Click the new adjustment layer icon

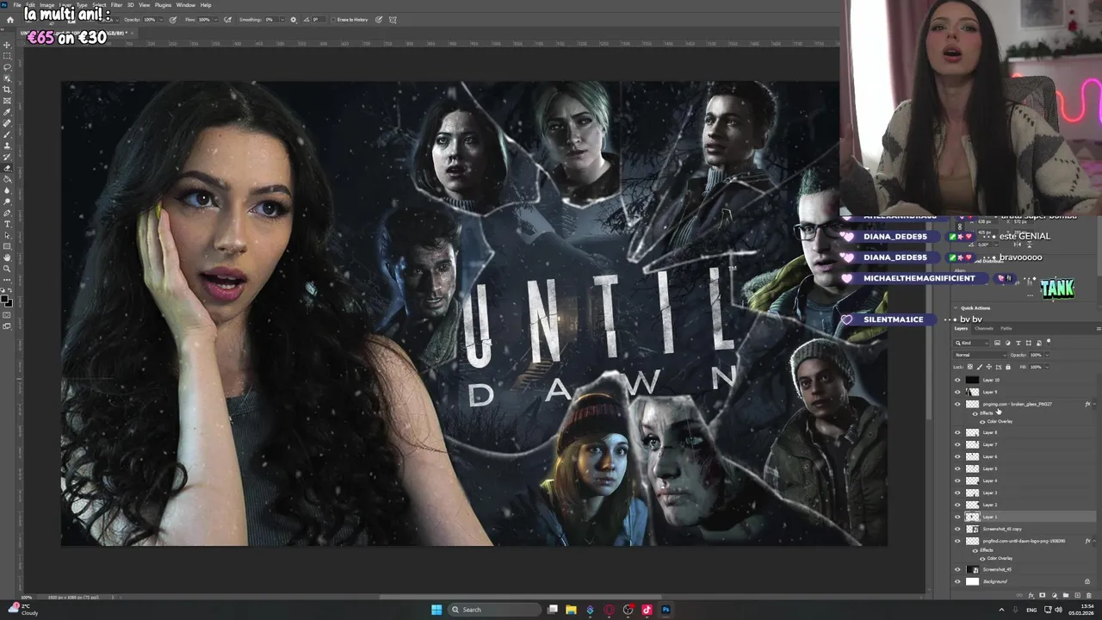tap(1055, 595)
